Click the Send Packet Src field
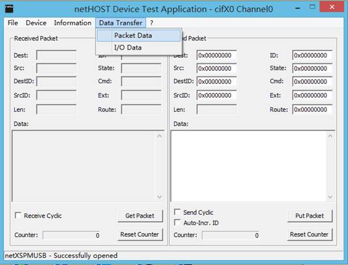 [216, 68]
